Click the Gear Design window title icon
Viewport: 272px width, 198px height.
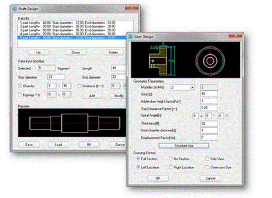131,37
